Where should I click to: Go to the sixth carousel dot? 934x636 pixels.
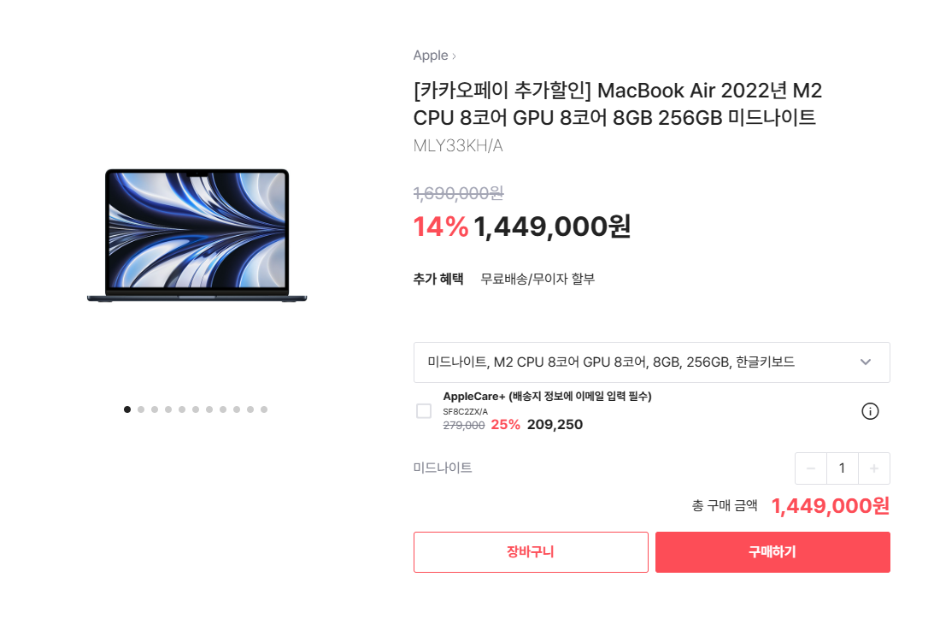point(196,409)
